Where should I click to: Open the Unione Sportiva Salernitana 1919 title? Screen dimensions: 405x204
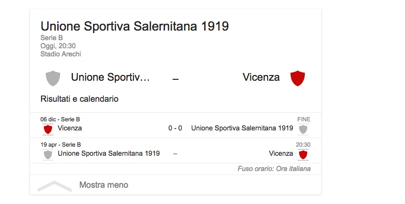135,26
